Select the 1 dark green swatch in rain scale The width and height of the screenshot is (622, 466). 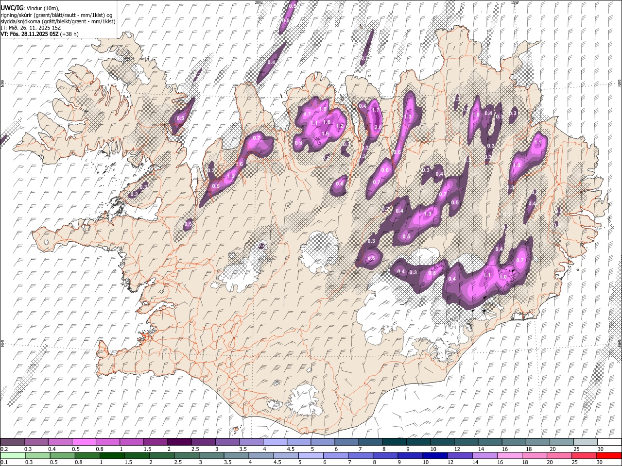112,456
